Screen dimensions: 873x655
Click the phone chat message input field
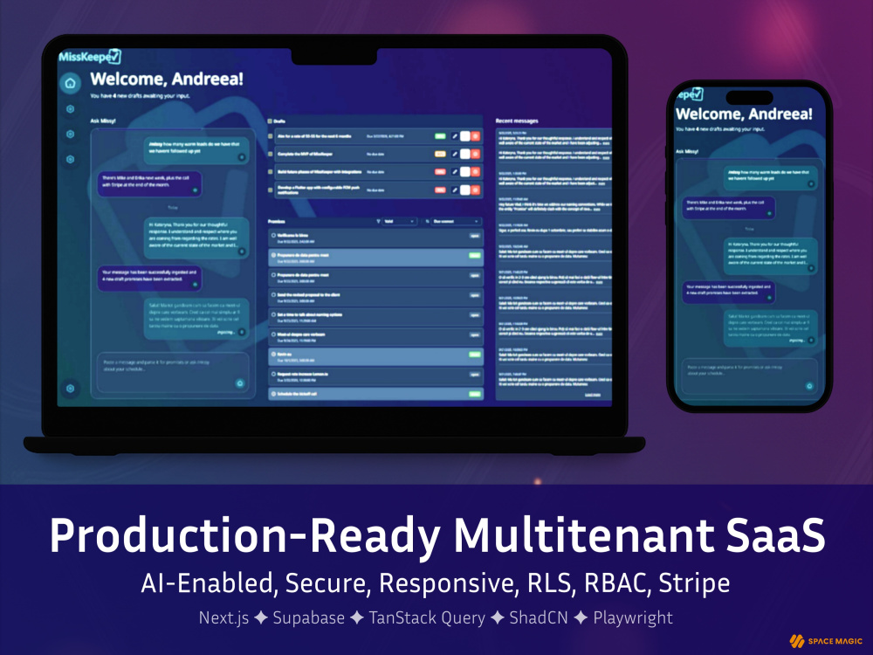click(x=749, y=376)
